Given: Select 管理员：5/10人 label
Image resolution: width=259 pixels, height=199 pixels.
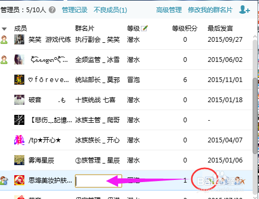Looking at the screenshot, I should [x=23, y=10].
